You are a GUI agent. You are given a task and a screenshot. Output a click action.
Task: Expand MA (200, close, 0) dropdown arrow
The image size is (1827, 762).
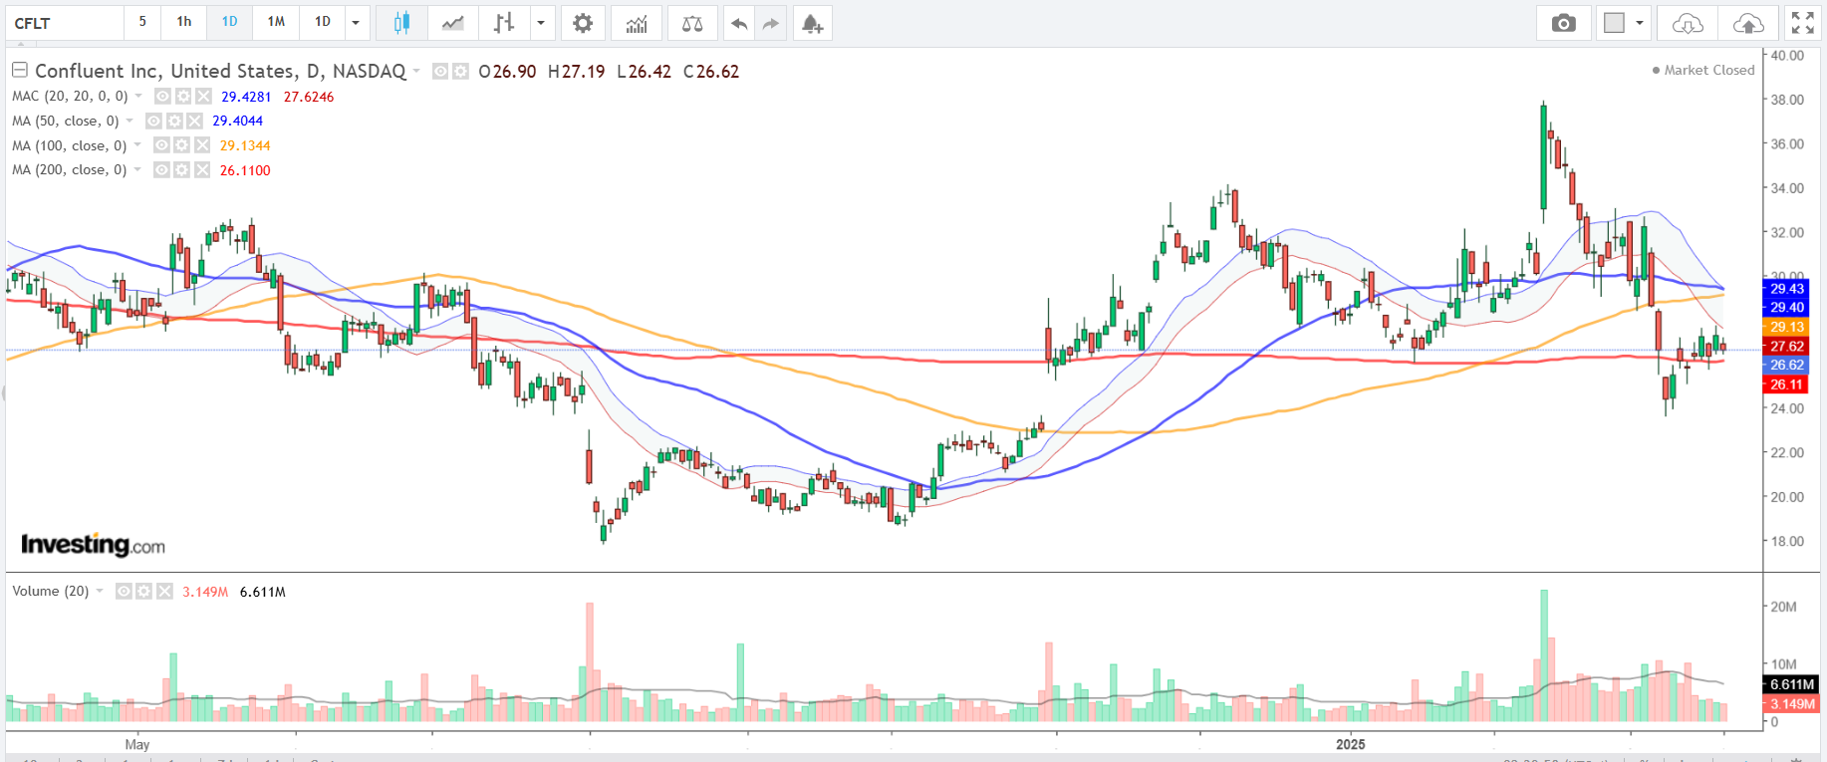point(137,169)
